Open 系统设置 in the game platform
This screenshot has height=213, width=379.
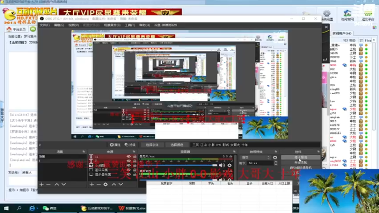[327, 15]
